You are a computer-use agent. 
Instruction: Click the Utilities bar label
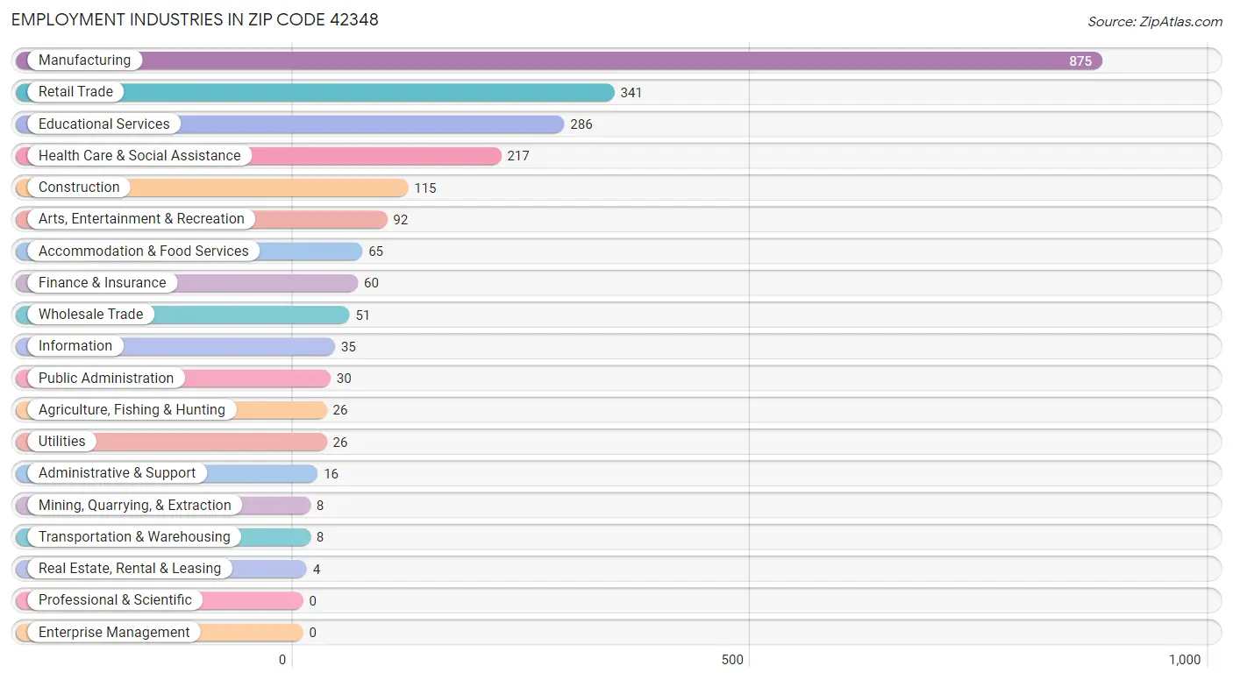tap(62, 442)
